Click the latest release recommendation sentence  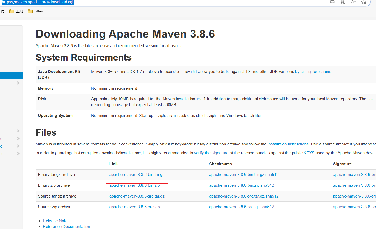(x=108, y=46)
